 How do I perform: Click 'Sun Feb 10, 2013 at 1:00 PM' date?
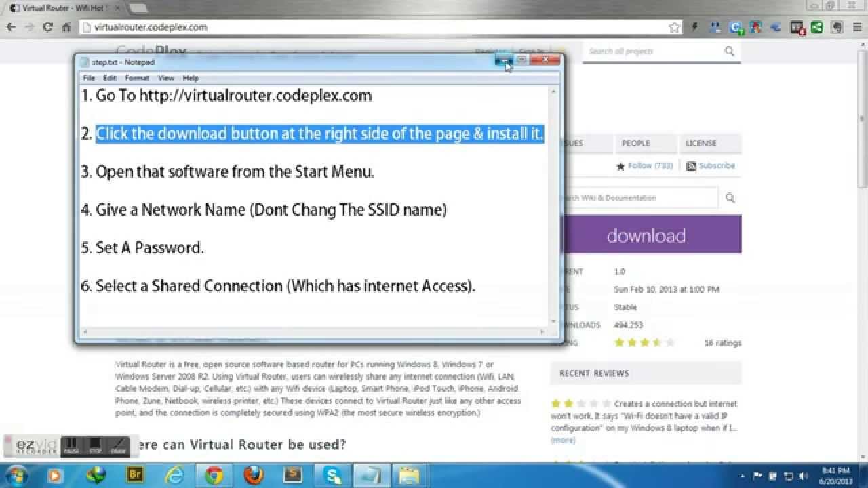(x=667, y=289)
